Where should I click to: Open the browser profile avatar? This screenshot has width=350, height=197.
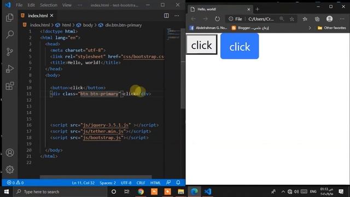(329, 19)
